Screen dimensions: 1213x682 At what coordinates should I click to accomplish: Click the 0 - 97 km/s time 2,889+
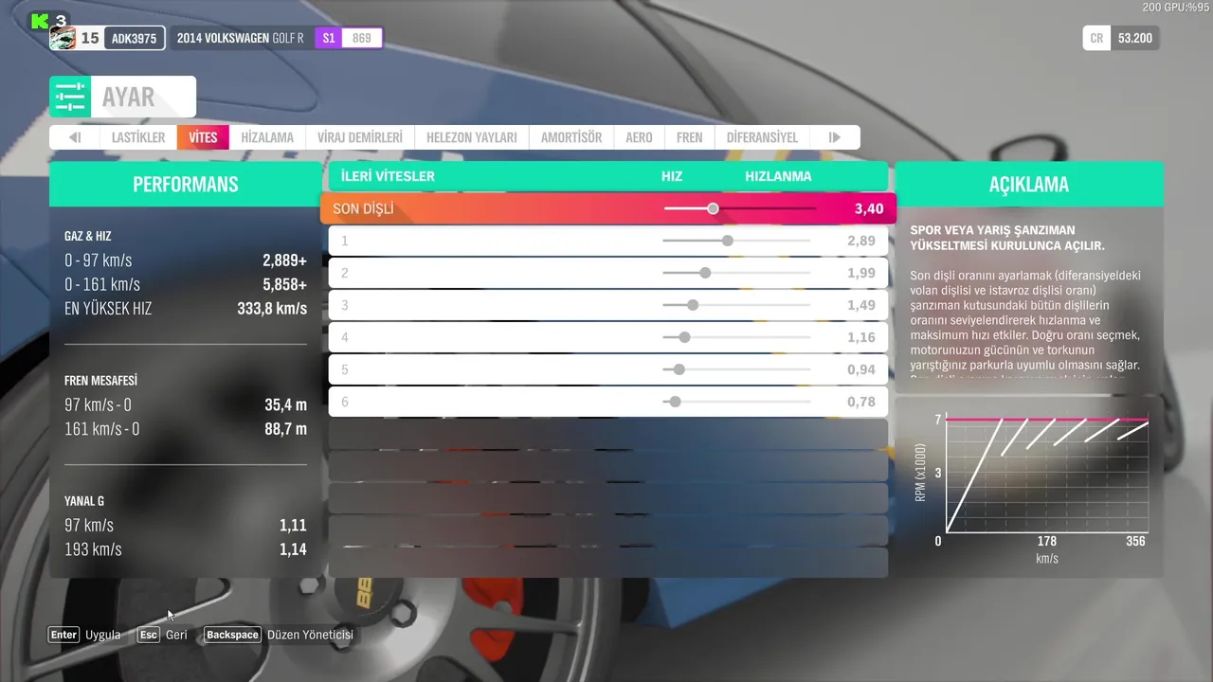[x=284, y=260]
